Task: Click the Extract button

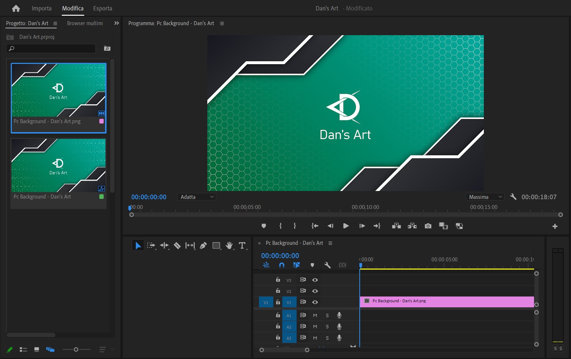Action: 412,226
